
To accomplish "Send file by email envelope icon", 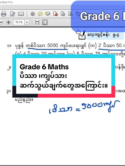I will tap(21, 14).
